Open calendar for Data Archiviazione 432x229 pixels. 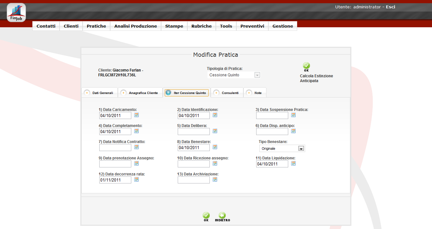click(215, 179)
